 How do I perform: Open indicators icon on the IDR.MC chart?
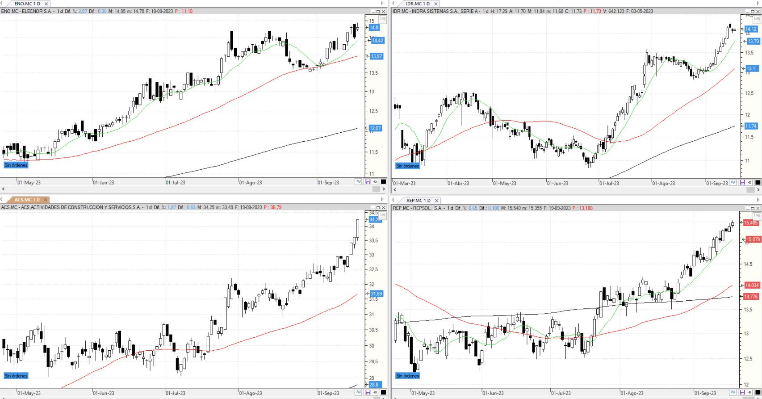tap(733, 183)
